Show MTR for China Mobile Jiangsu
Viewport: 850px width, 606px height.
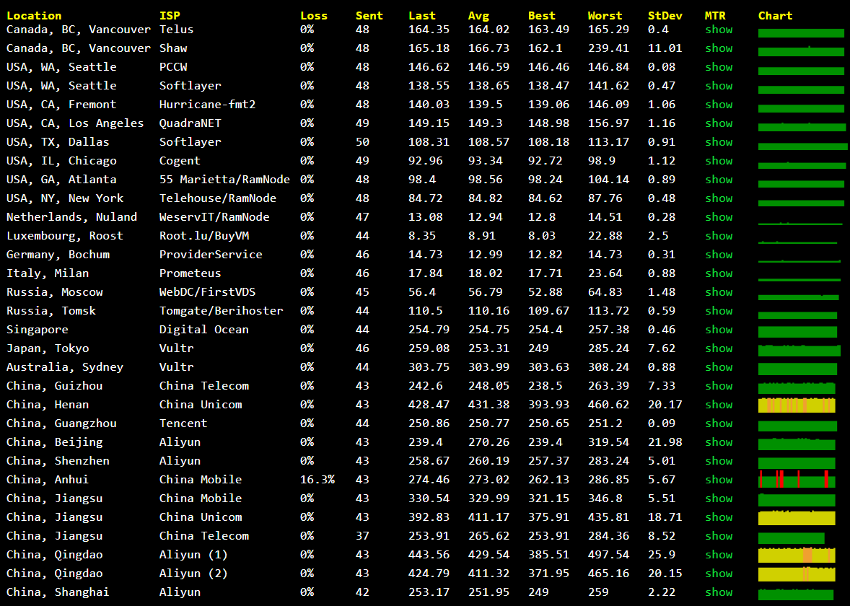[x=719, y=498]
